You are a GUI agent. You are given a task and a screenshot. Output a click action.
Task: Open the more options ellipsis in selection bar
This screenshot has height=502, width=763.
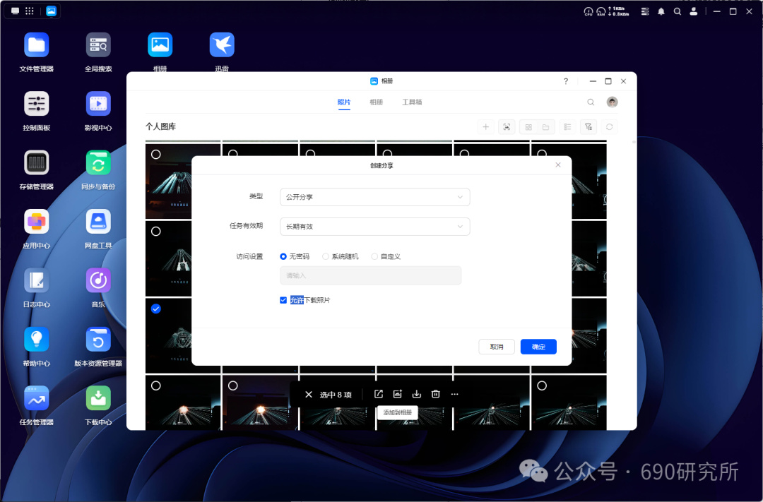(454, 394)
